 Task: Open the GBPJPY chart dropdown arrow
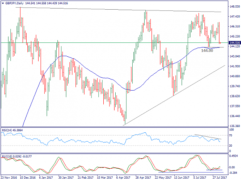point(3,3)
